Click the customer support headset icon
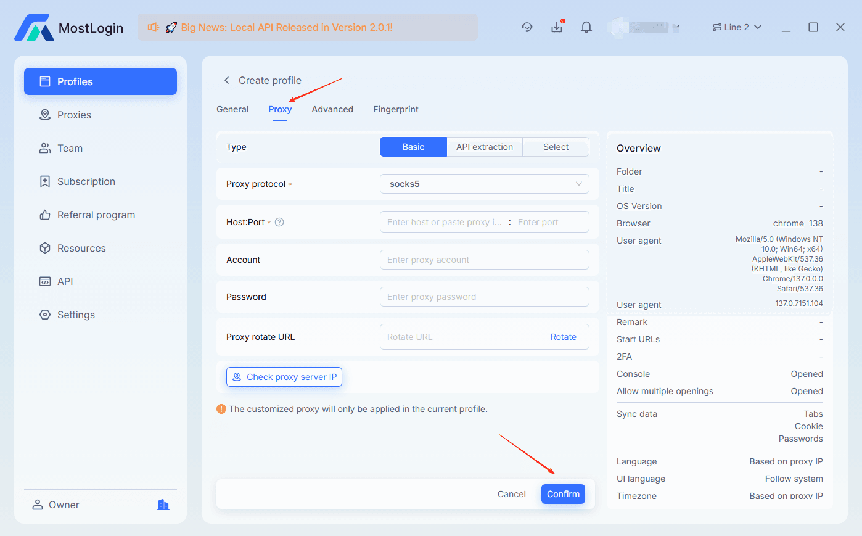Image resolution: width=862 pixels, height=536 pixels. coord(527,27)
